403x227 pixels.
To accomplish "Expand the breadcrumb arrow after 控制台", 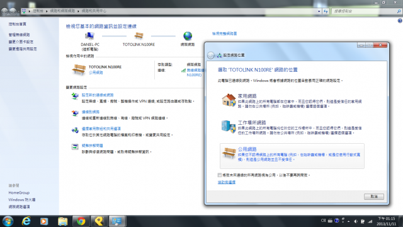I will [47, 11].
